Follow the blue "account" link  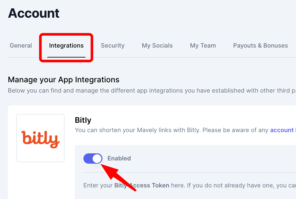[282, 130]
